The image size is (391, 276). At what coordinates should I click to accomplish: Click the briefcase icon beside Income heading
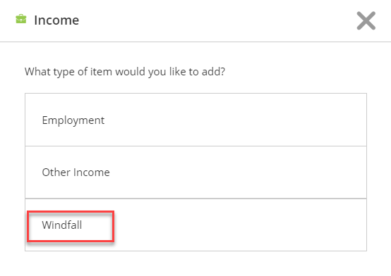click(x=21, y=19)
